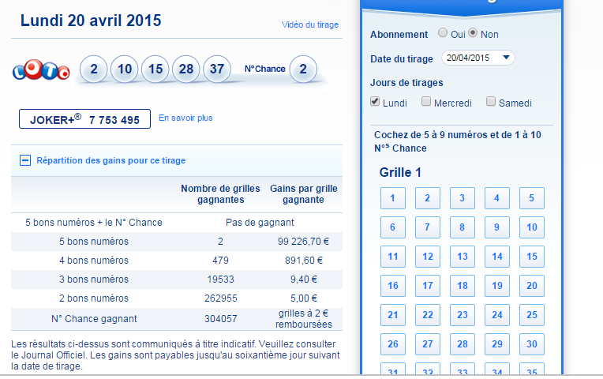Select number 5 in Grille 1
Screen dimensions: 603x379
click(x=531, y=198)
